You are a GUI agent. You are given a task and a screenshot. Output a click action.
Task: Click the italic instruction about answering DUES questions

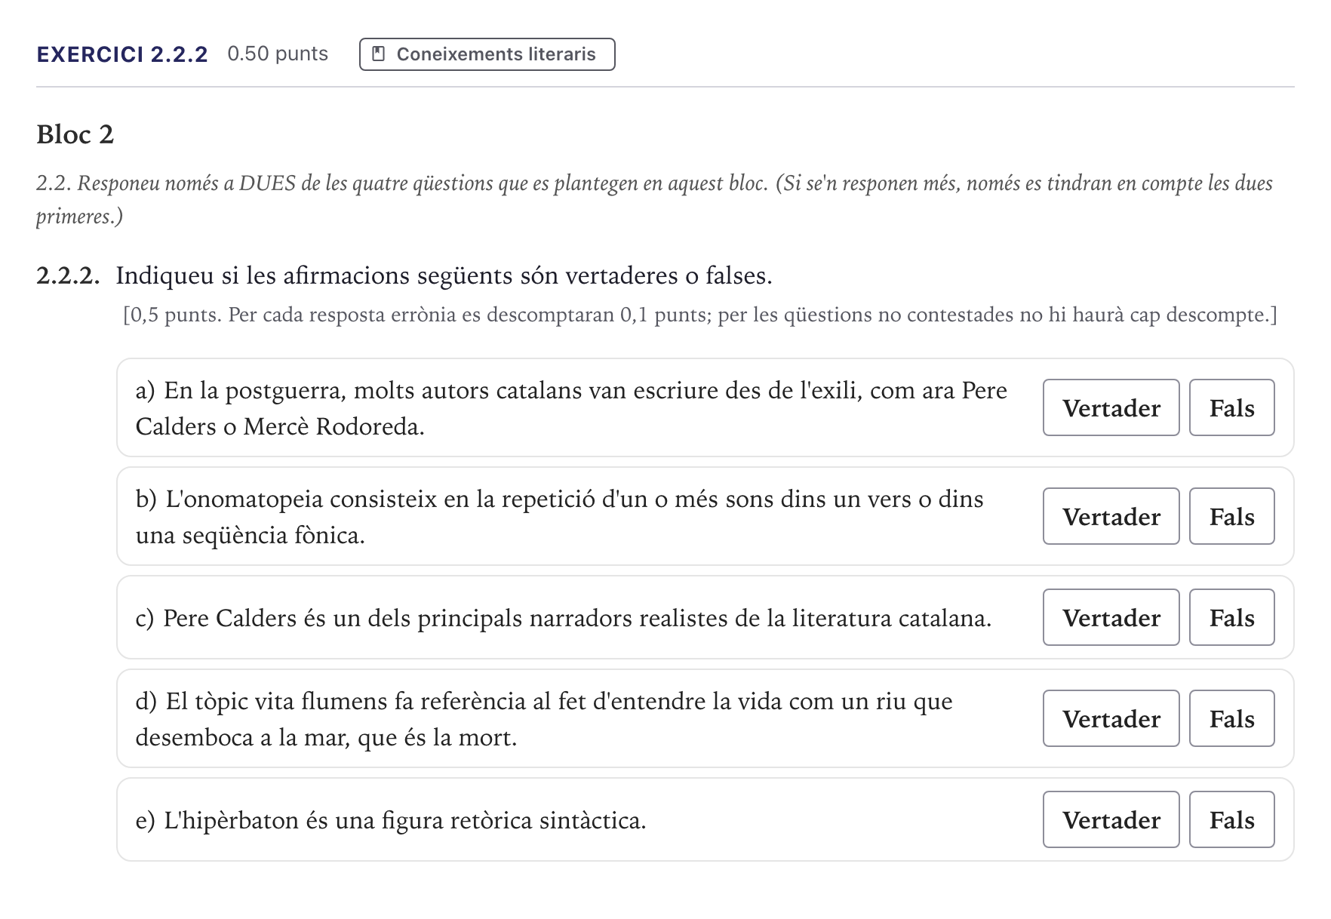(654, 199)
